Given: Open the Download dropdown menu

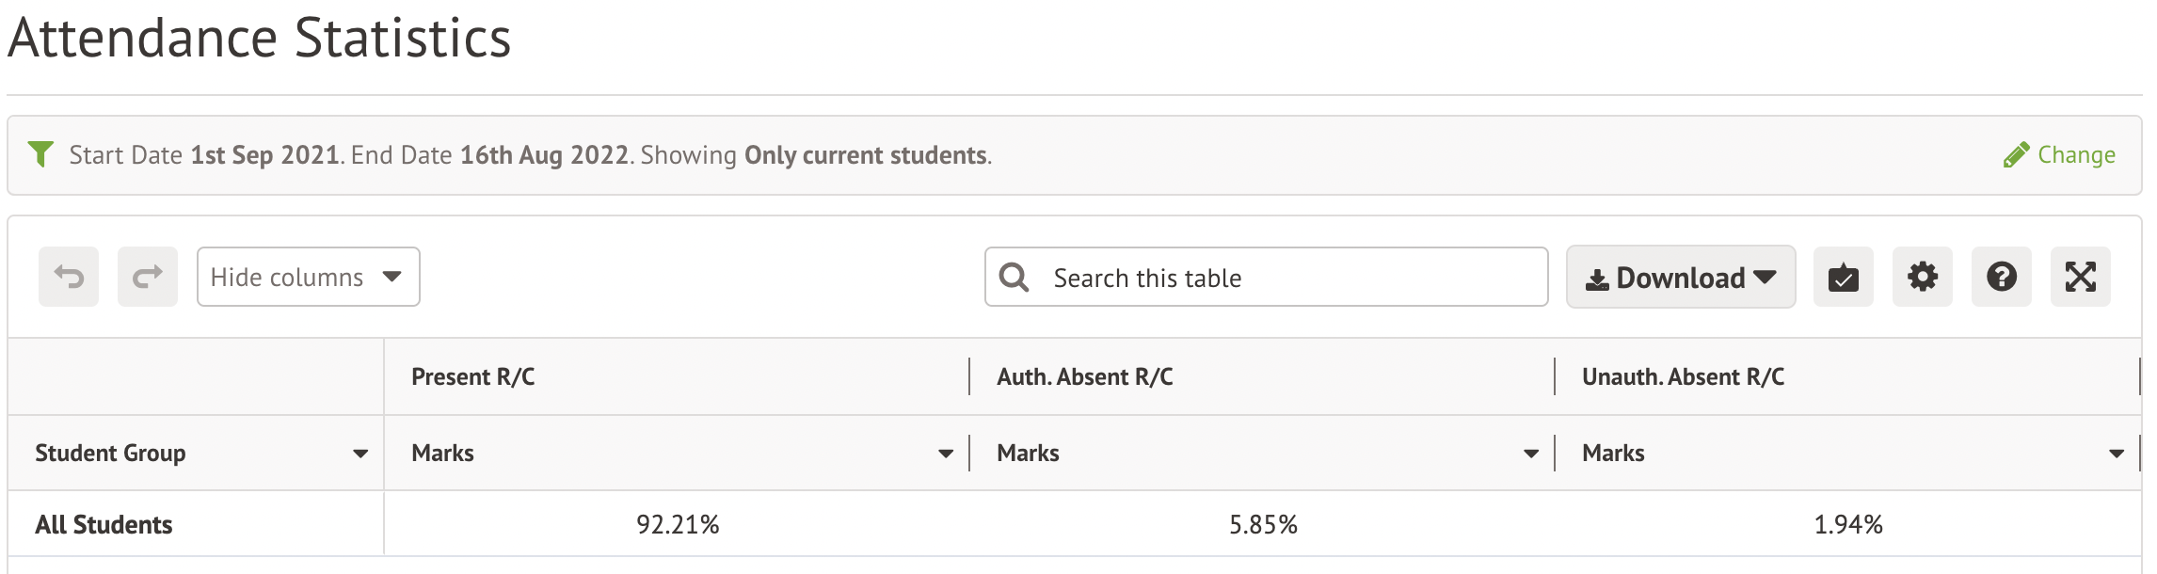Looking at the screenshot, I should click(x=1680, y=278).
